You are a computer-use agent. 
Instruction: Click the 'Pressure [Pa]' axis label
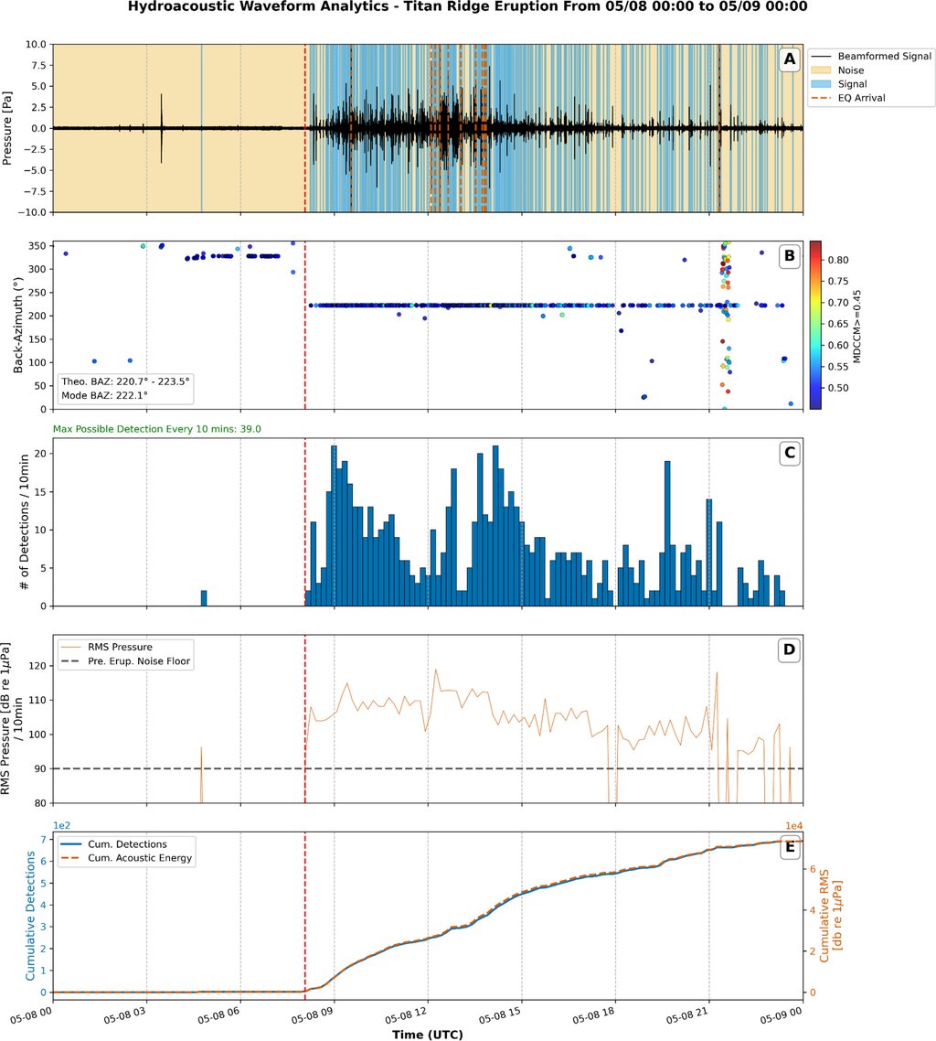pyautogui.click(x=7, y=128)
